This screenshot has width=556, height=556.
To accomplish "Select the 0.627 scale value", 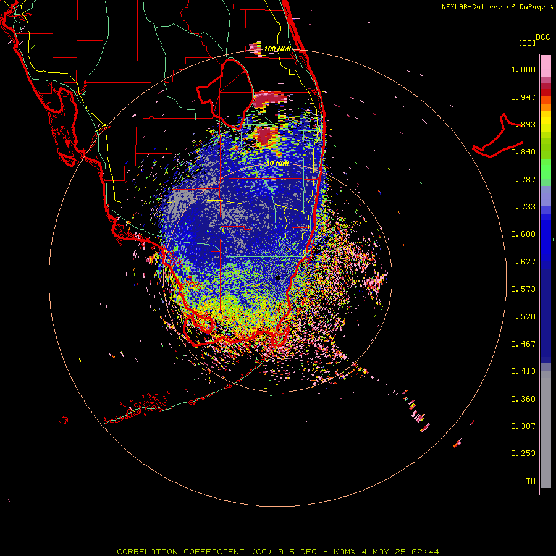I will 523,262.
